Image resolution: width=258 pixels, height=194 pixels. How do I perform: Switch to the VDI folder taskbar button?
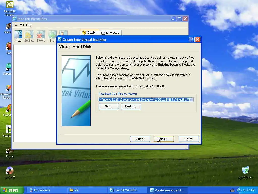tap(87, 190)
